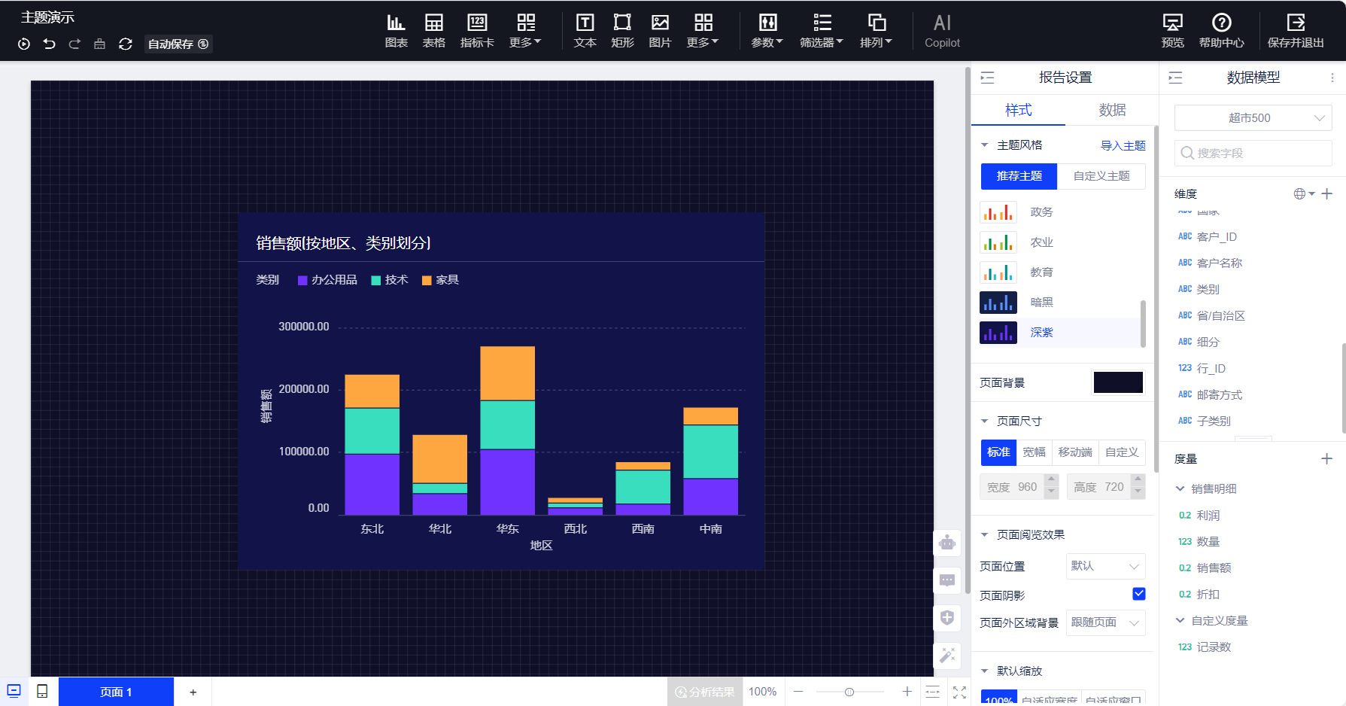Add a 文本 text box

(x=585, y=30)
